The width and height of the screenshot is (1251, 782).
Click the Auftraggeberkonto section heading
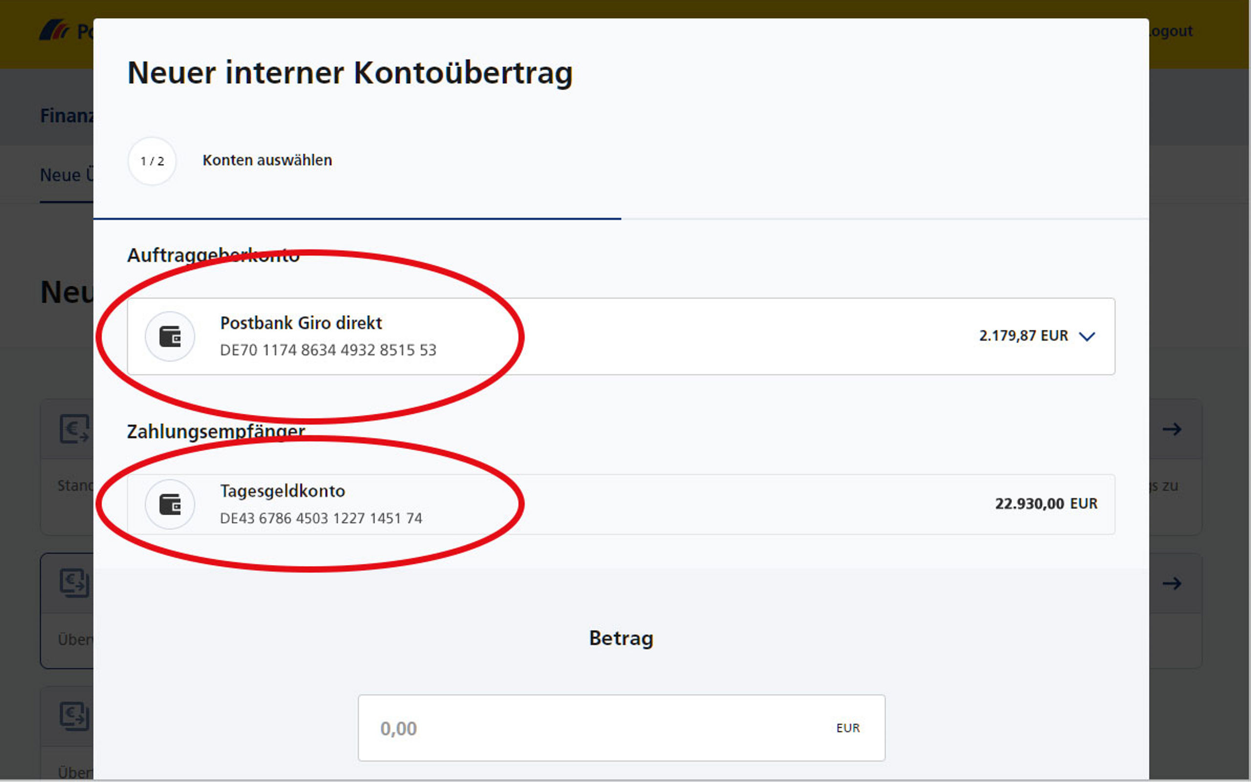[x=213, y=256]
